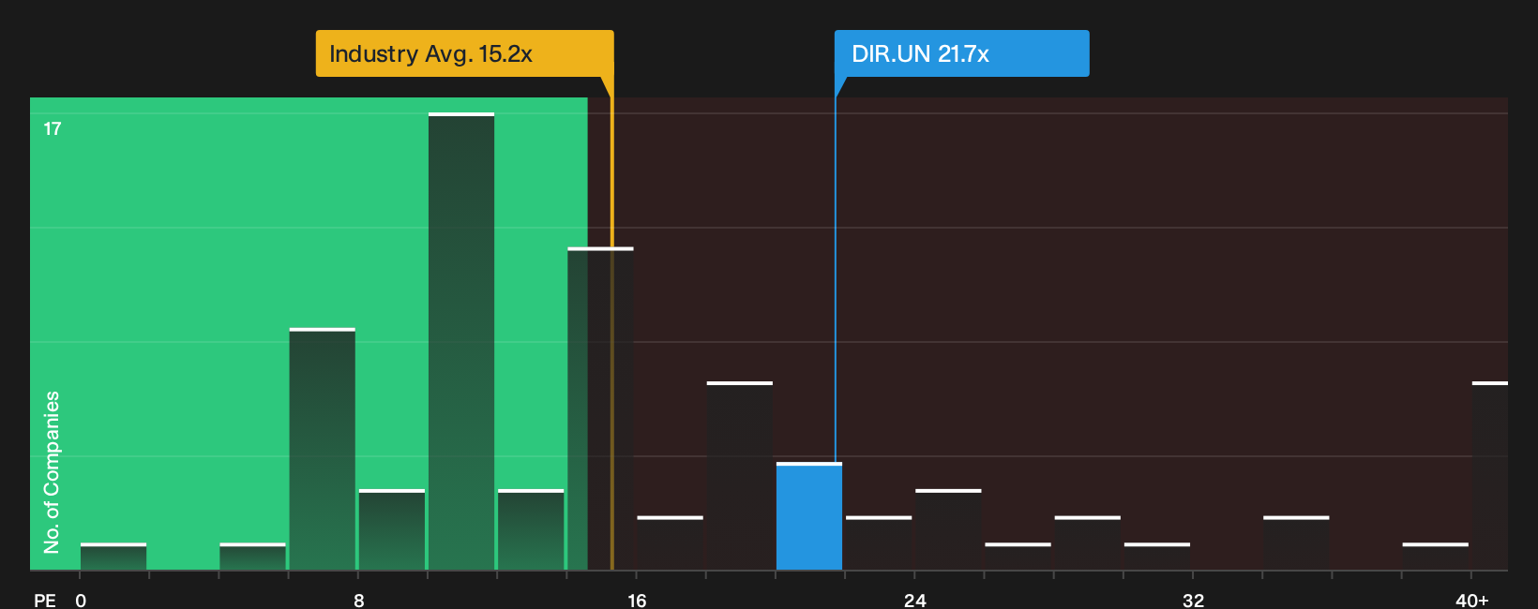Click the x-axis tick label '32'
This screenshot has height=609, width=1538.
[x=1193, y=600]
